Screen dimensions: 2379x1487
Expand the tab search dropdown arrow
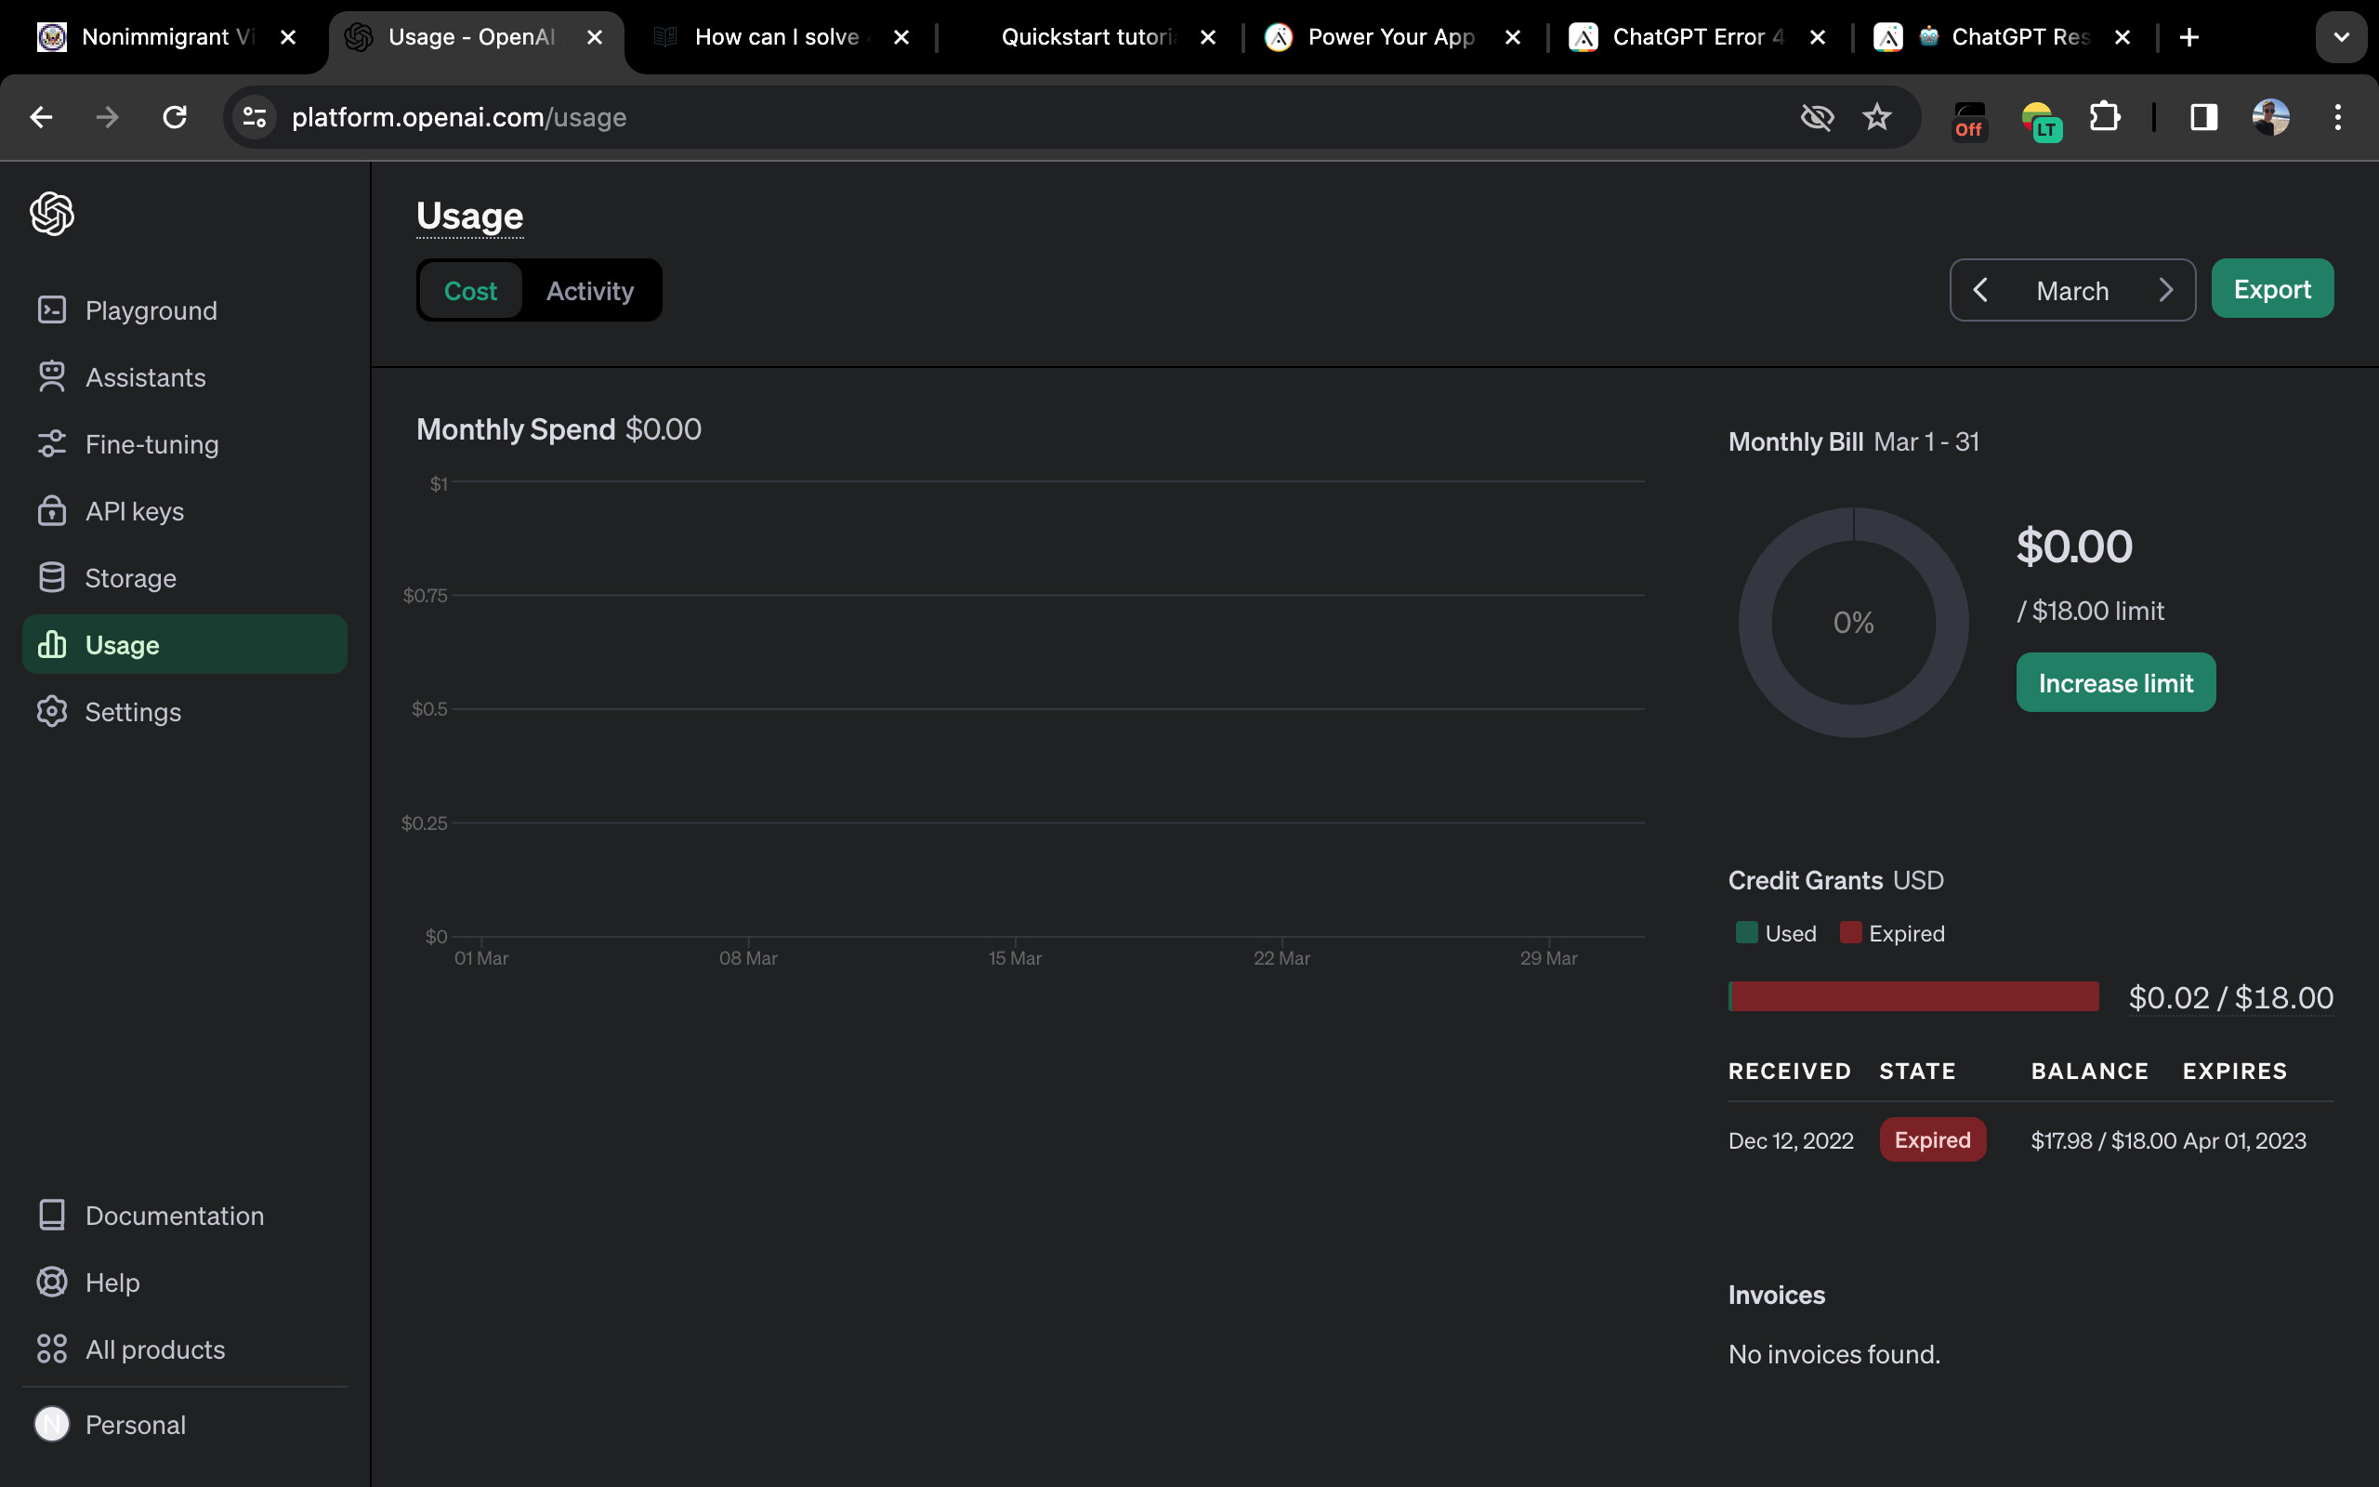pyautogui.click(x=2341, y=37)
